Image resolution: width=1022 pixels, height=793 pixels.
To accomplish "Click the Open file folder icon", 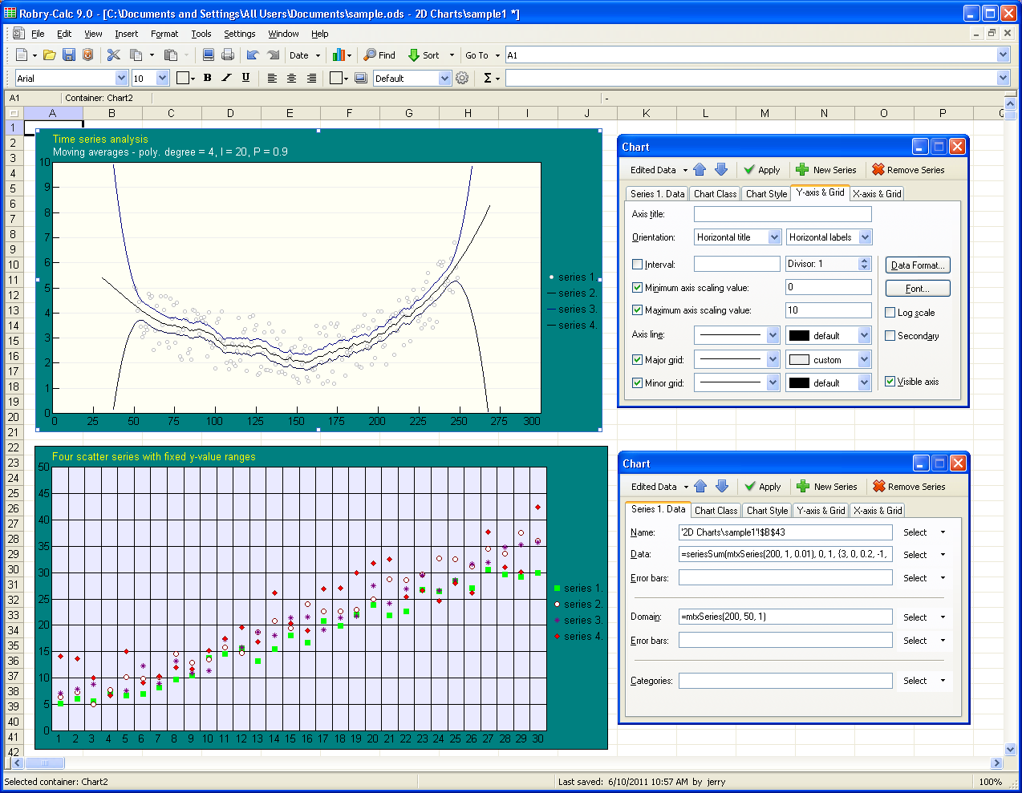I will coord(49,55).
